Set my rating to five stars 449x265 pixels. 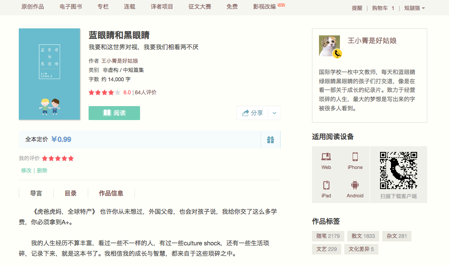(71, 158)
